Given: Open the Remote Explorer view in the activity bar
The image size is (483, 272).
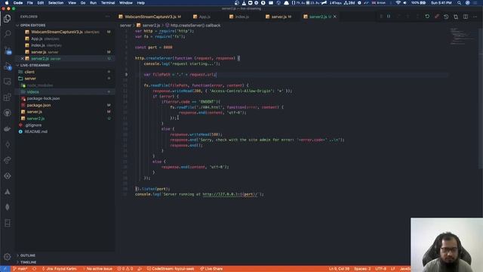Looking at the screenshot, I should pos(8,82).
